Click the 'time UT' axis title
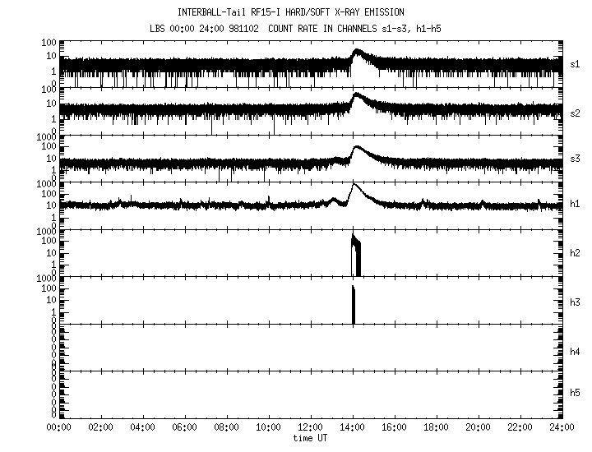592x452 pixels. [x=312, y=438]
